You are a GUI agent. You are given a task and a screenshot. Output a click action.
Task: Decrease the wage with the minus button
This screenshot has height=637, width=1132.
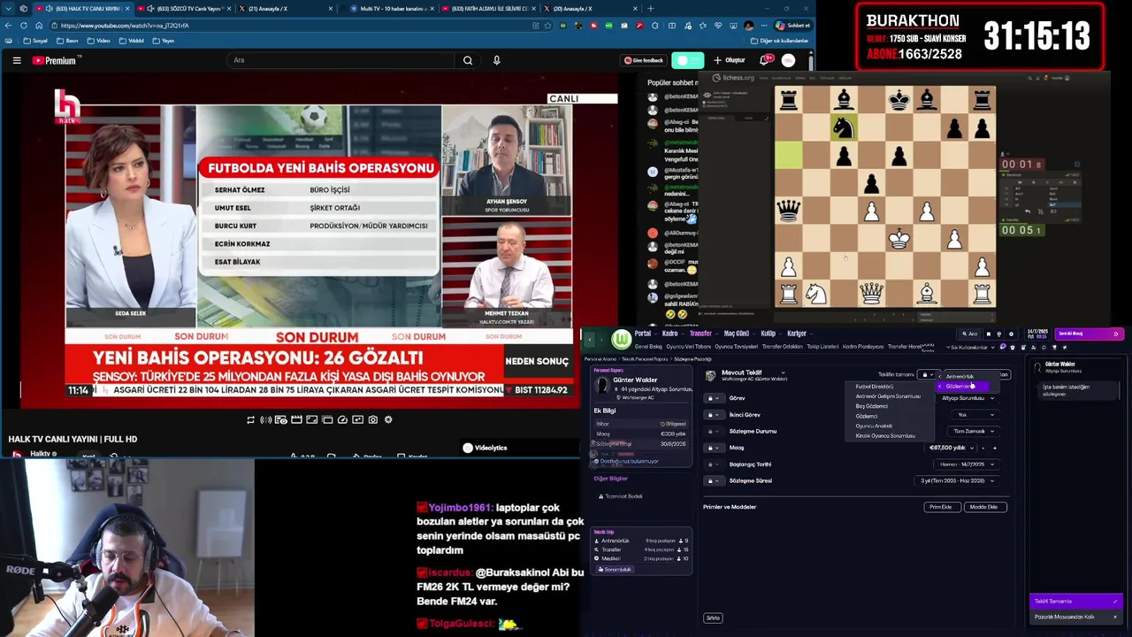click(x=983, y=448)
